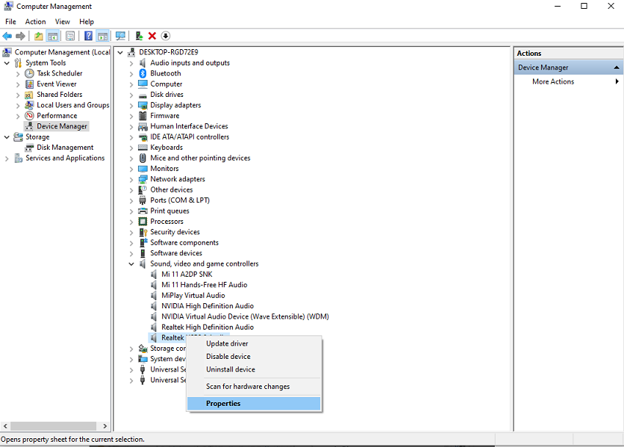Click the blue Back arrow in toolbar

coord(7,36)
